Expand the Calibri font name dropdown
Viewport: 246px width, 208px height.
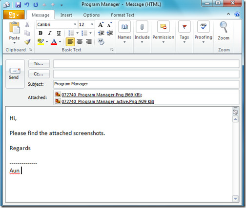pos(75,24)
